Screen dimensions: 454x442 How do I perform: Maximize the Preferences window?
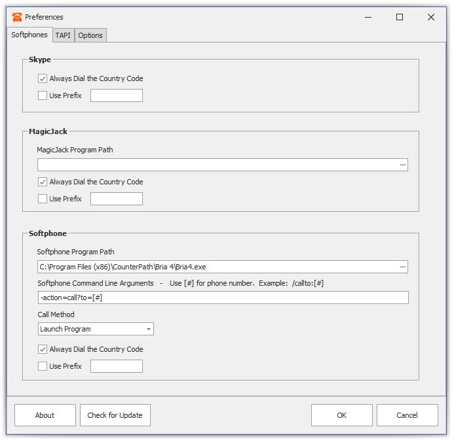399,17
